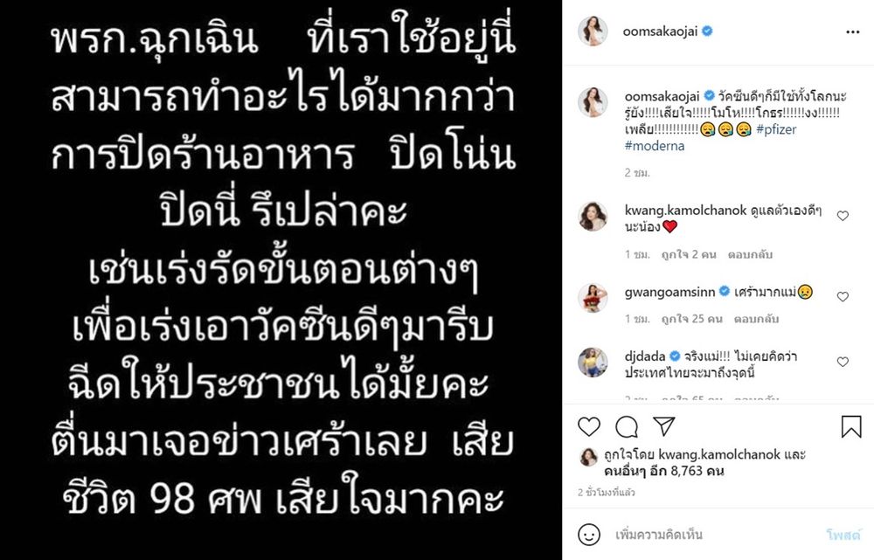Viewport: 874px width, 560px height.
Task: Open comments with the speech bubble icon
Action: click(x=627, y=427)
